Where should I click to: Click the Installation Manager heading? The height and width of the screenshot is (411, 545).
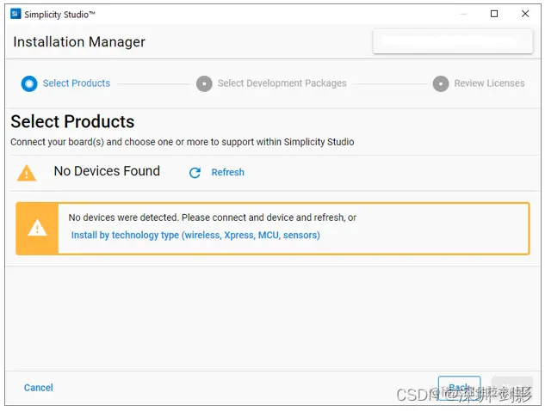click(x=79, y=41)
